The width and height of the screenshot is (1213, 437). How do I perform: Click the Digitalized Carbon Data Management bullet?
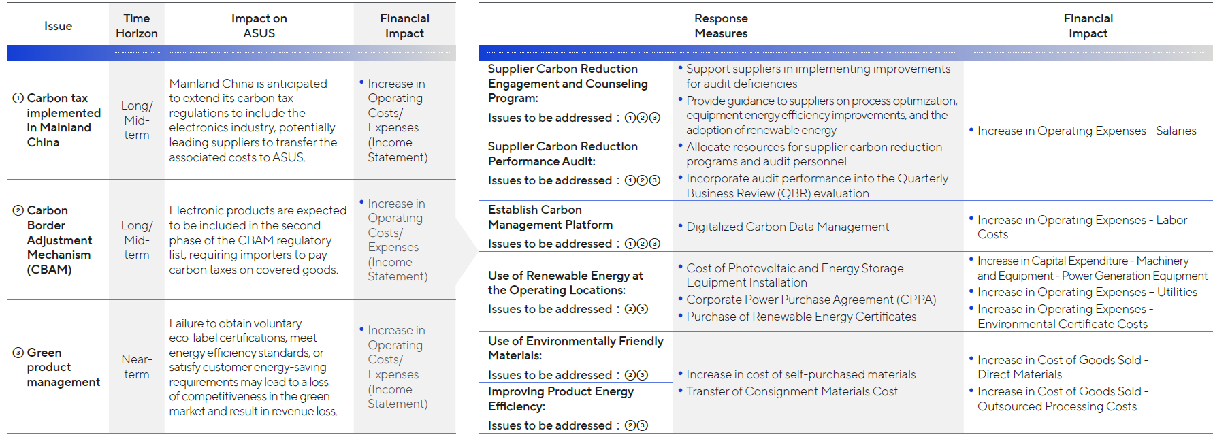point(787,227)
